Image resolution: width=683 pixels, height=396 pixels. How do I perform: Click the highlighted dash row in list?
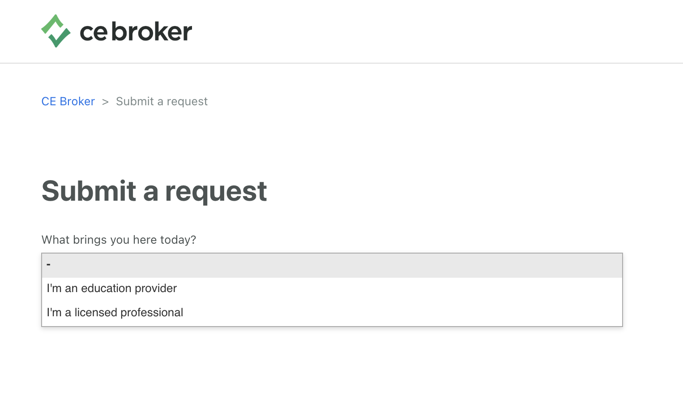pos(332,266)
